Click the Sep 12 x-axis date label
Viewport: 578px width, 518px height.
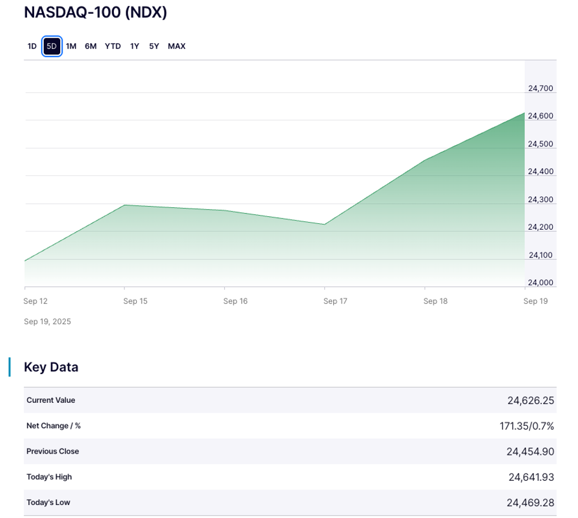[35, 301]
